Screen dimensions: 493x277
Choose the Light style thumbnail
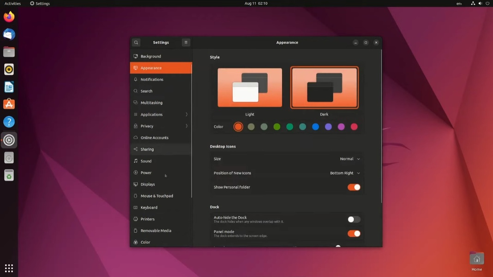[250, 88]
